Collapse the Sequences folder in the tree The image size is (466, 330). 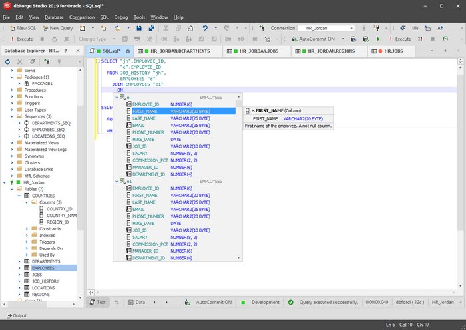pyautogui.click(x=12, y=116)
